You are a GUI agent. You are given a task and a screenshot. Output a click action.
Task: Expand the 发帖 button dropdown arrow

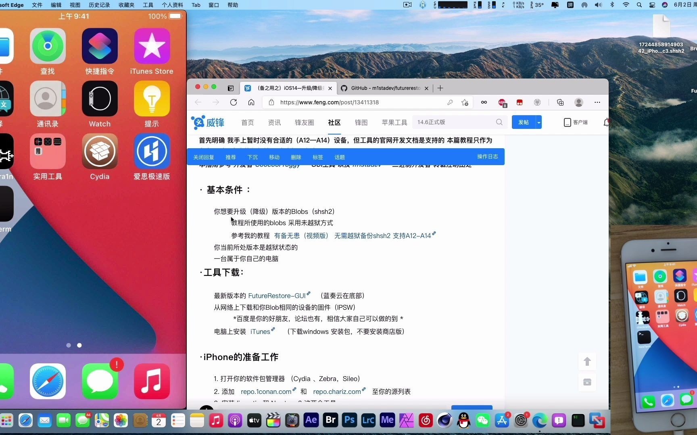coord(538,122)
